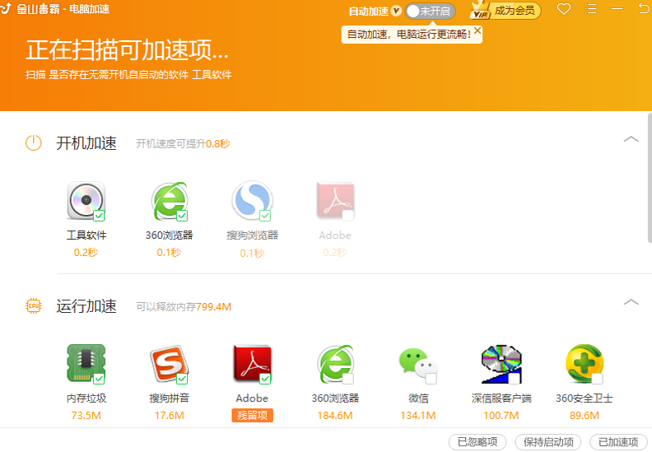Click the vertical scrollbar thumb
Viewport: 652px width, 452px height.
click(x=650, y=177)
